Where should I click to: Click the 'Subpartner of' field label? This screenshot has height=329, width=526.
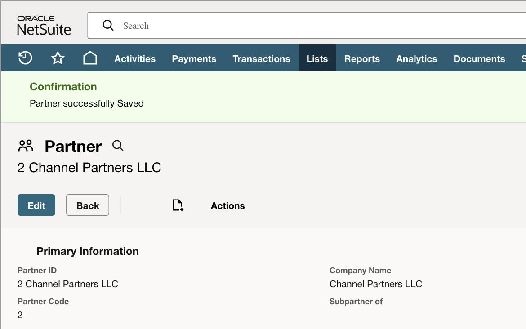pyautogui.click(x=356, y=302)
